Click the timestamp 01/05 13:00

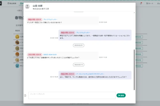pos(54,38)
